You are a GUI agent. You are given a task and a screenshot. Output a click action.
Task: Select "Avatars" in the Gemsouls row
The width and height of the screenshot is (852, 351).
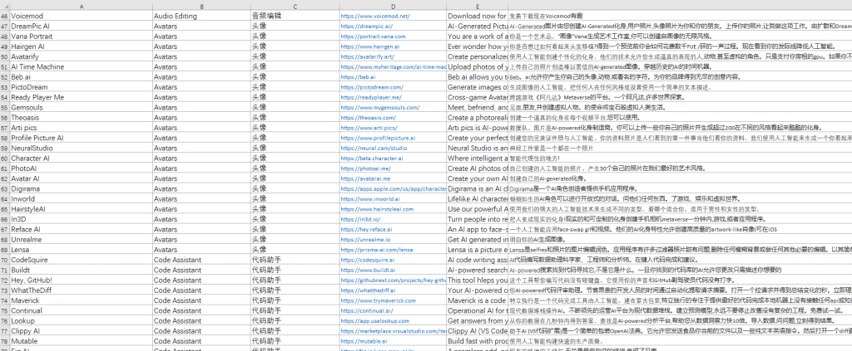(x=201, y=107)
